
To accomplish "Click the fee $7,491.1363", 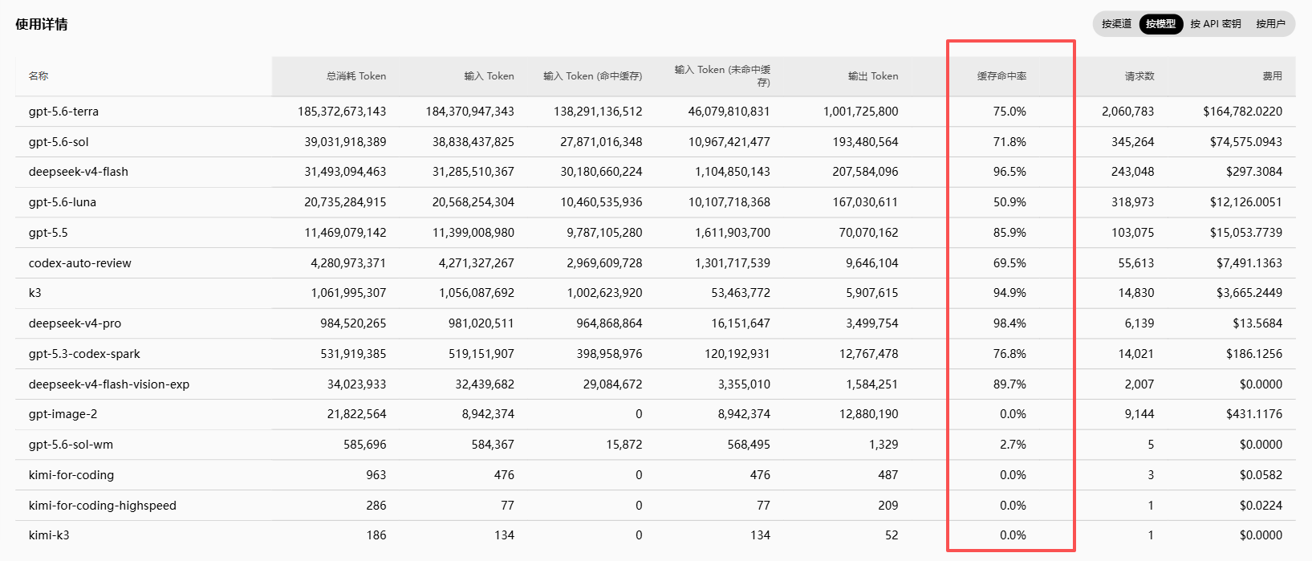I will (1249, 263).
